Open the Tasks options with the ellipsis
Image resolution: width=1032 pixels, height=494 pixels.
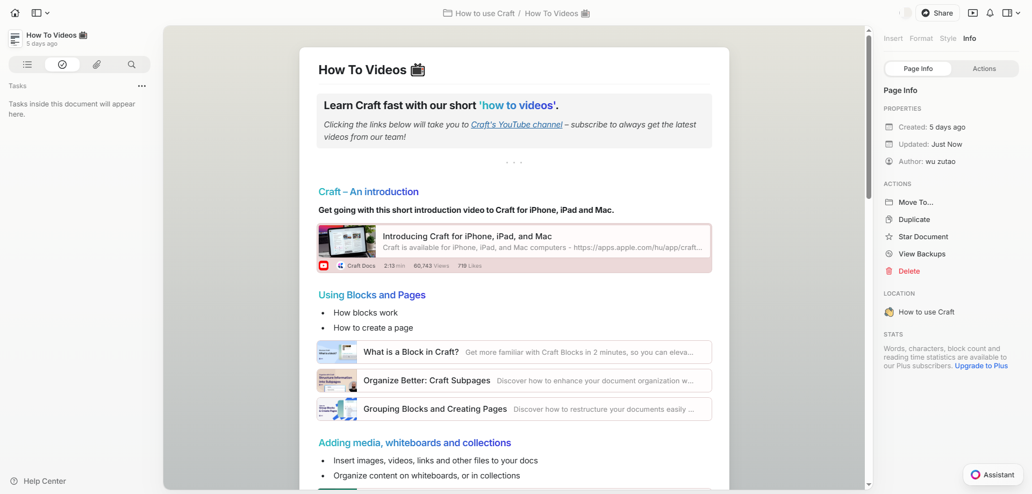141,86
